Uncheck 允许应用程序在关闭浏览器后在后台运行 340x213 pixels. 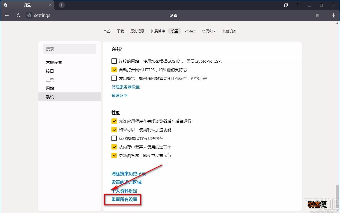[114, 121]
